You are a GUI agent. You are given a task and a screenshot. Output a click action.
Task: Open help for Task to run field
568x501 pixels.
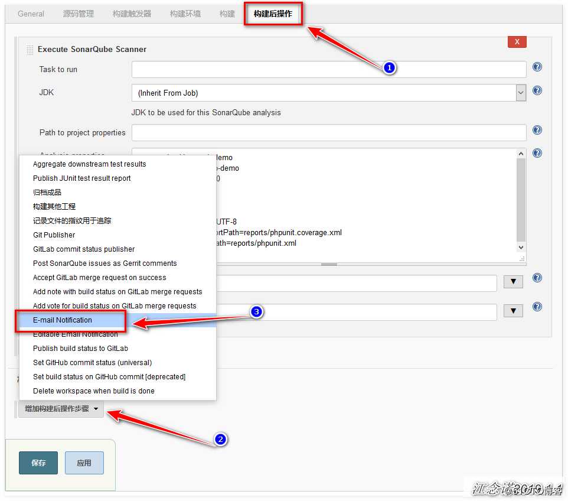click(537, 67)
